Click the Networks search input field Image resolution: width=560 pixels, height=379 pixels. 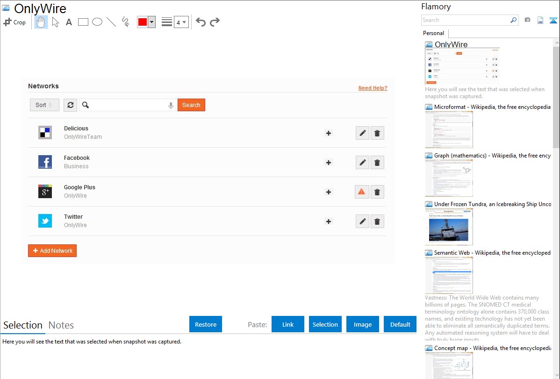coord(128,105)
